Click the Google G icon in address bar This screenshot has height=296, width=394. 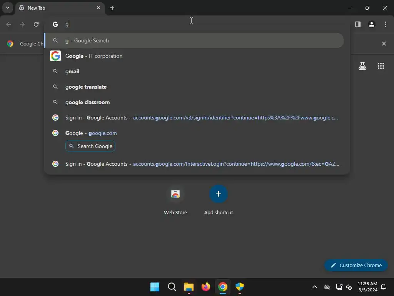tap(55, 24)
